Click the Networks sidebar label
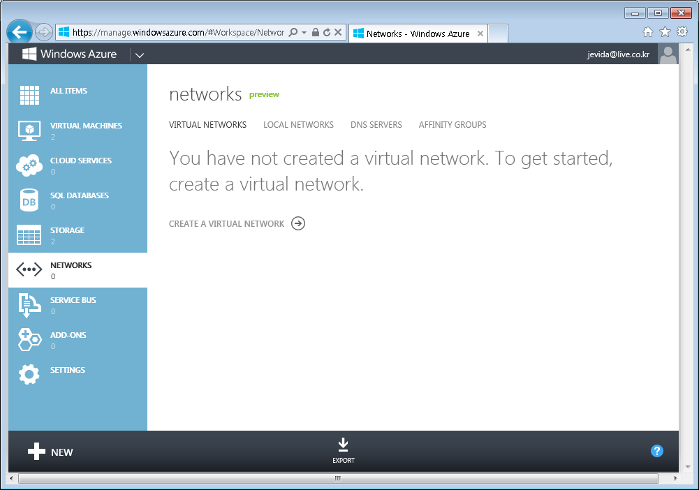This screenshot has height=490, width=699. [x=71, y=265]
